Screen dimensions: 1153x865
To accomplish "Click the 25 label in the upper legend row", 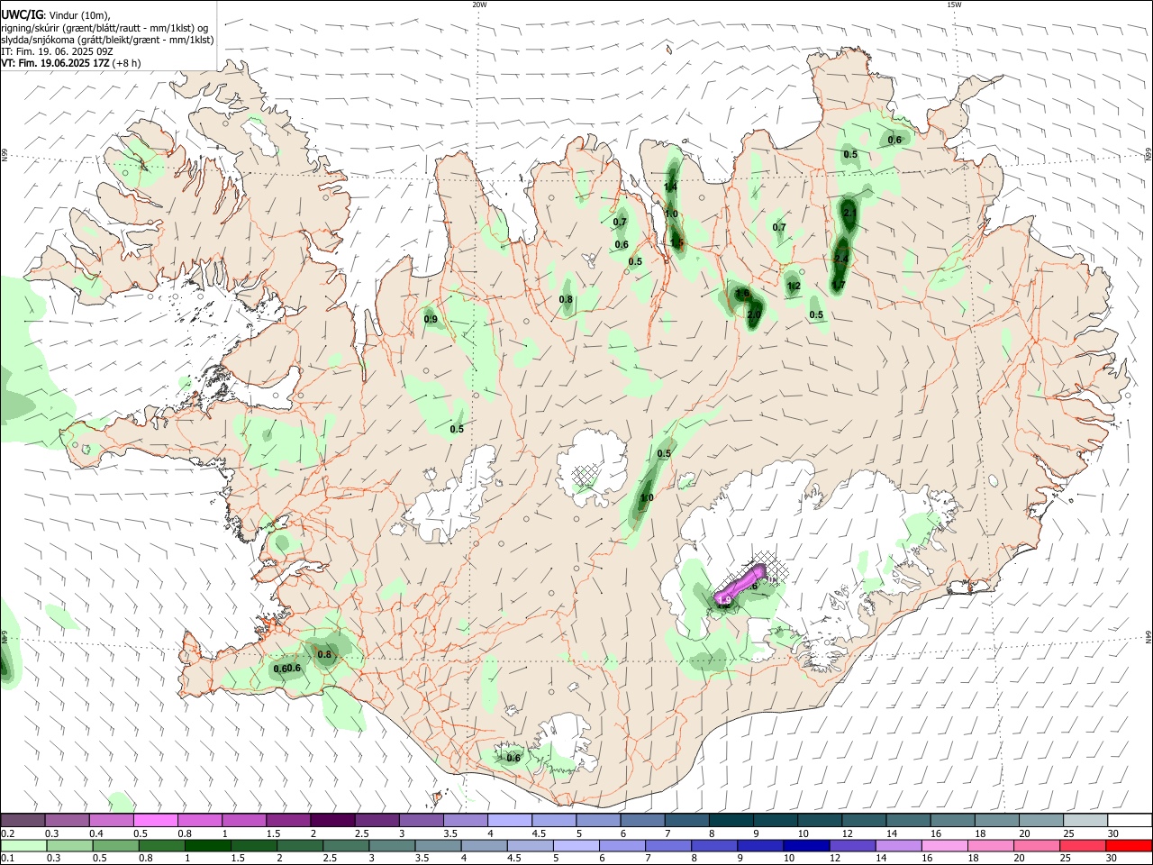I will click(1068, 833).
